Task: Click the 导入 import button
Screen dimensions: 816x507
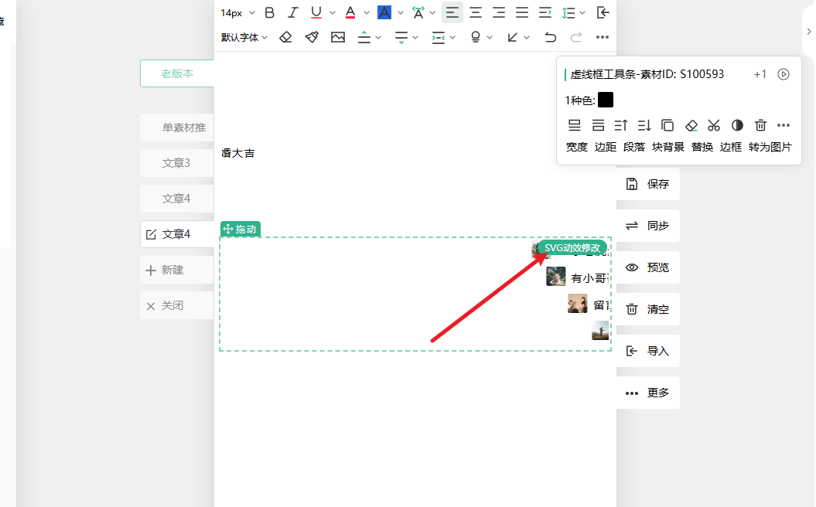Action: (648, 350)
